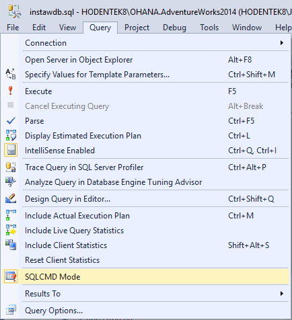Toggle IntelliSense Enabled menu entry
This screenshot has width=292, height=320.
[145, 151]
